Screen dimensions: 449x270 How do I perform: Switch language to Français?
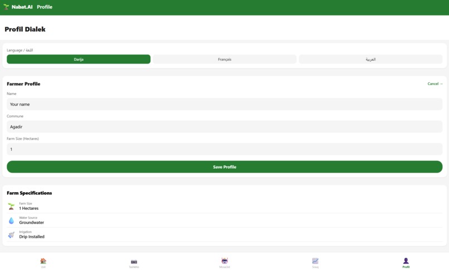click(224, 59)
